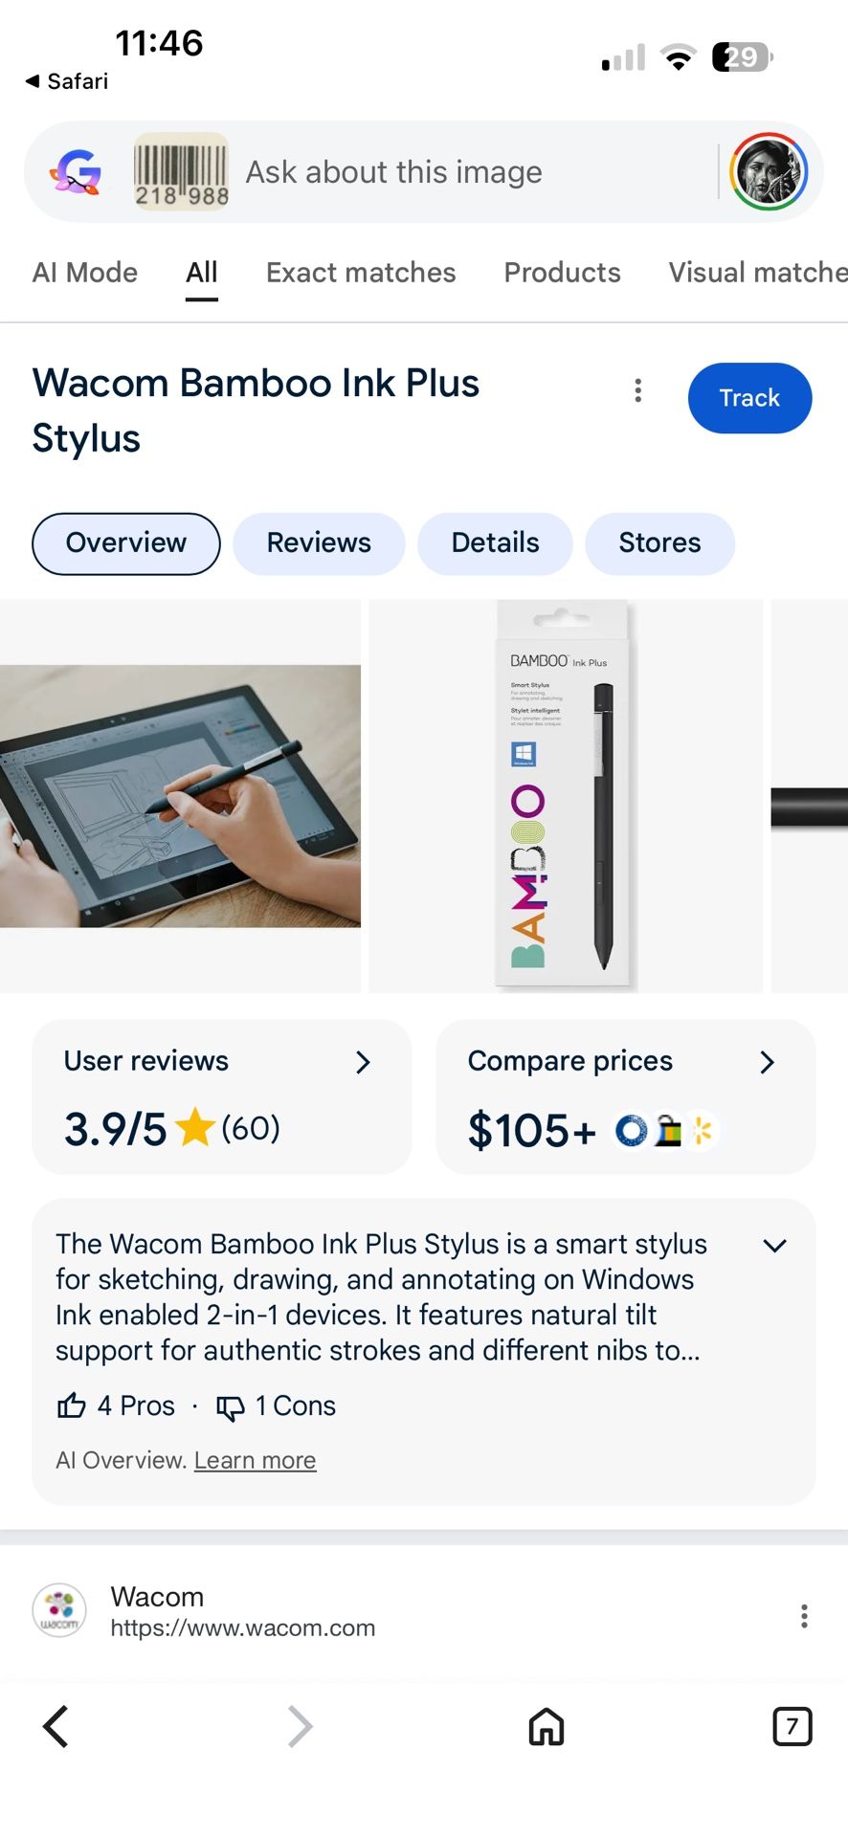Tap the Track button
Viewport: 848px width, 1837px height.
[x=749, y=398]
